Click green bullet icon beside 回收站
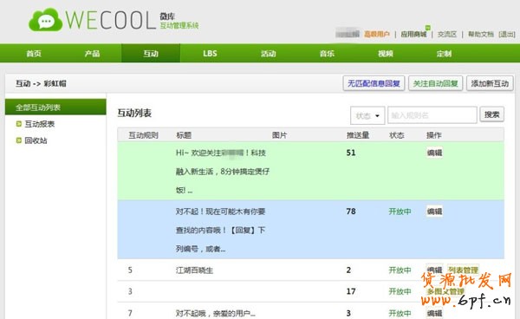The height and width of the screenshot is (319, 520). 19,140
